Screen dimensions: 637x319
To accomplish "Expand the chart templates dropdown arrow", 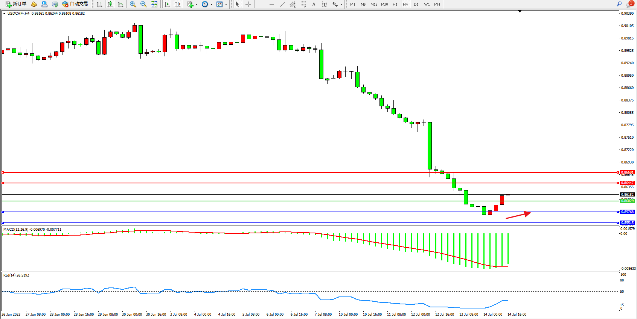I will click(226, 5).
